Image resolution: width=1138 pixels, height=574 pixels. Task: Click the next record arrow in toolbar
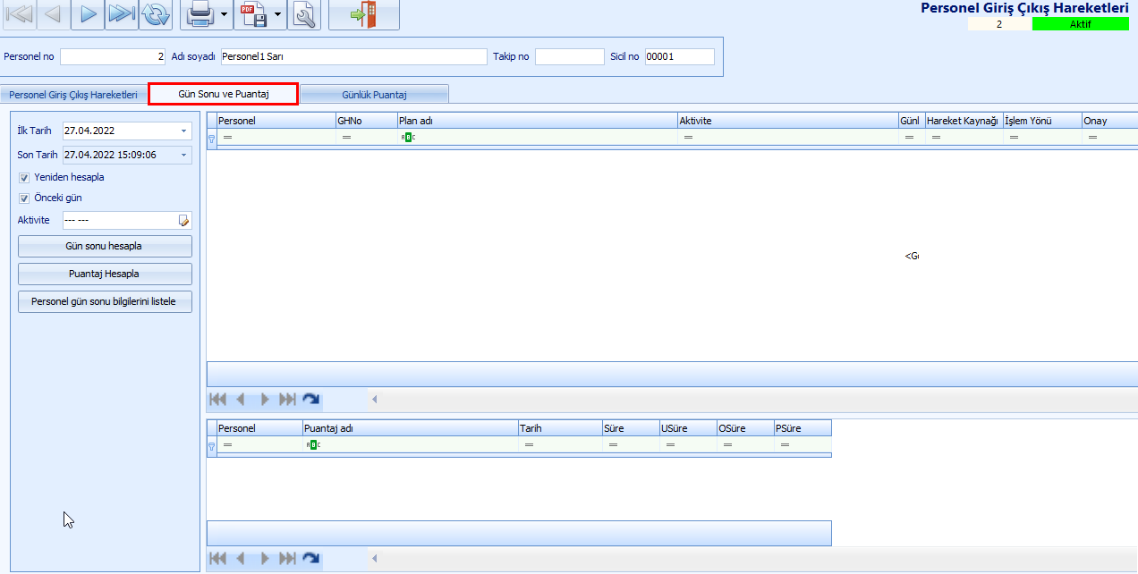(88, 13)
